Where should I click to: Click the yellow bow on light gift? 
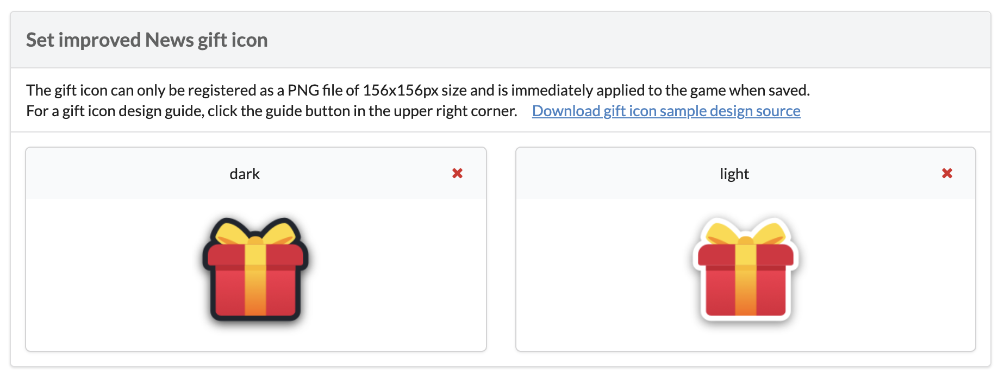pos(745,233)
